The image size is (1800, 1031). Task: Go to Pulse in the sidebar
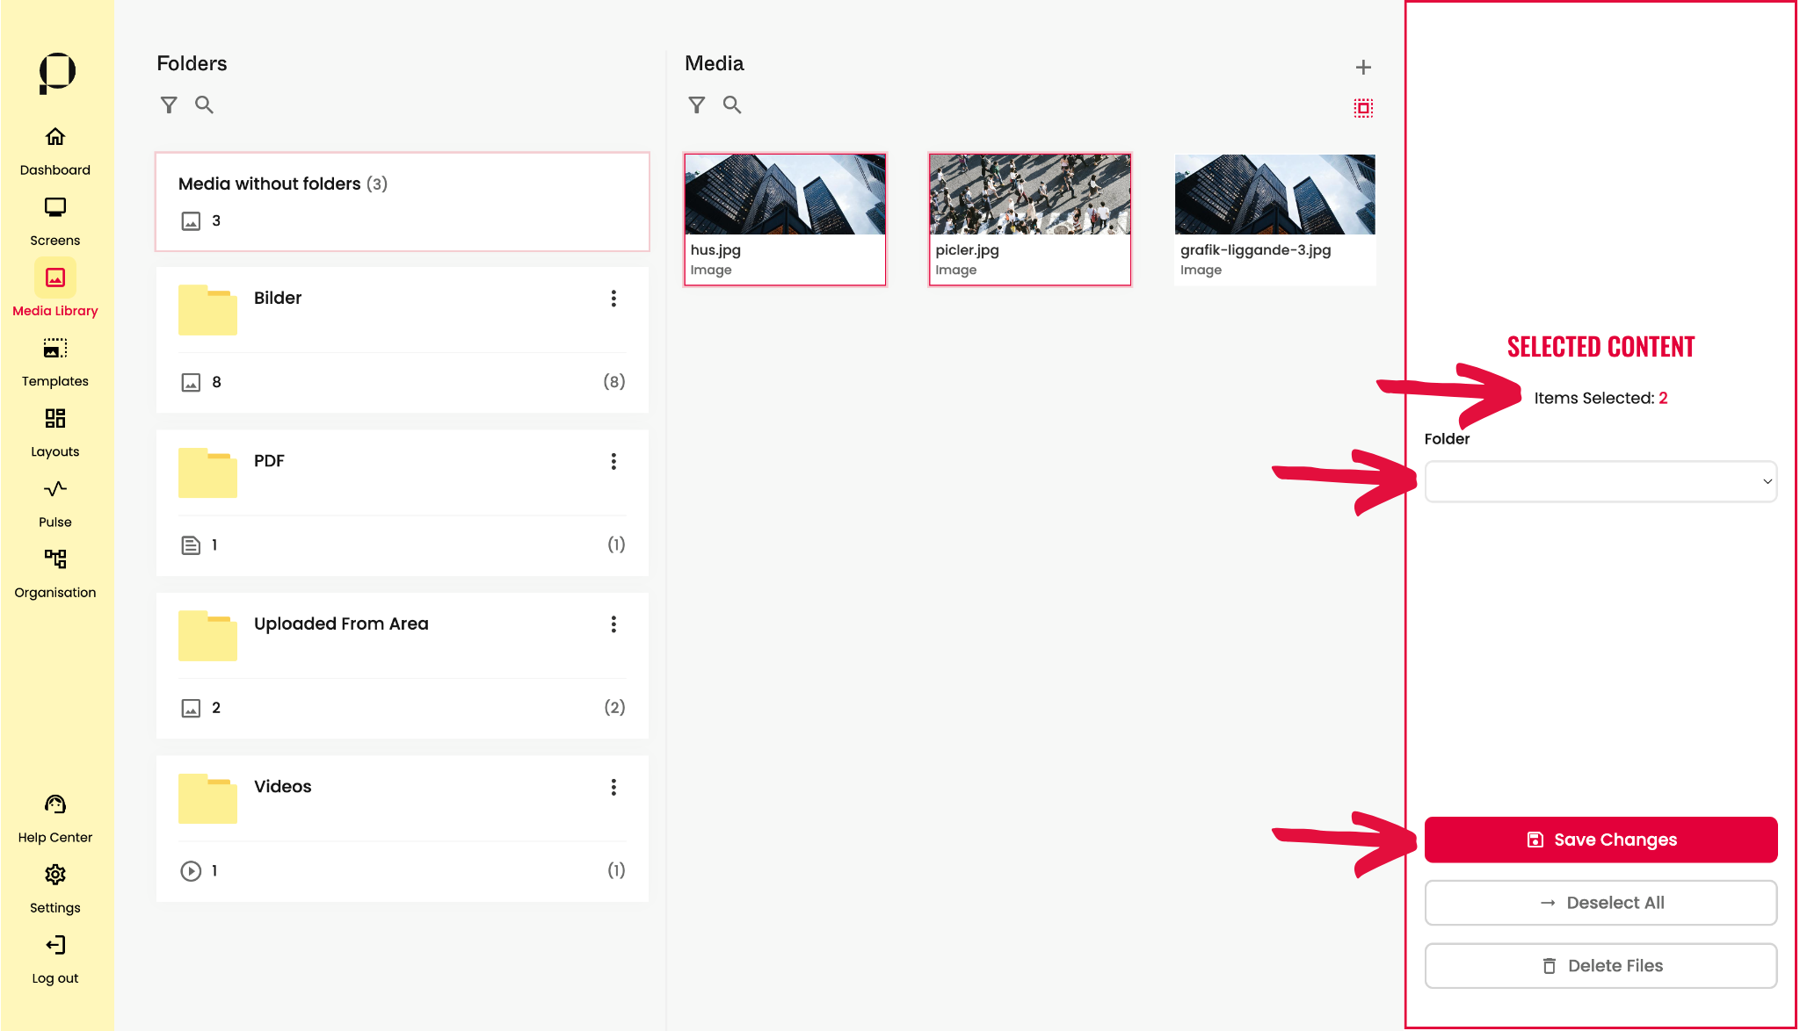(x=54, y=503)
